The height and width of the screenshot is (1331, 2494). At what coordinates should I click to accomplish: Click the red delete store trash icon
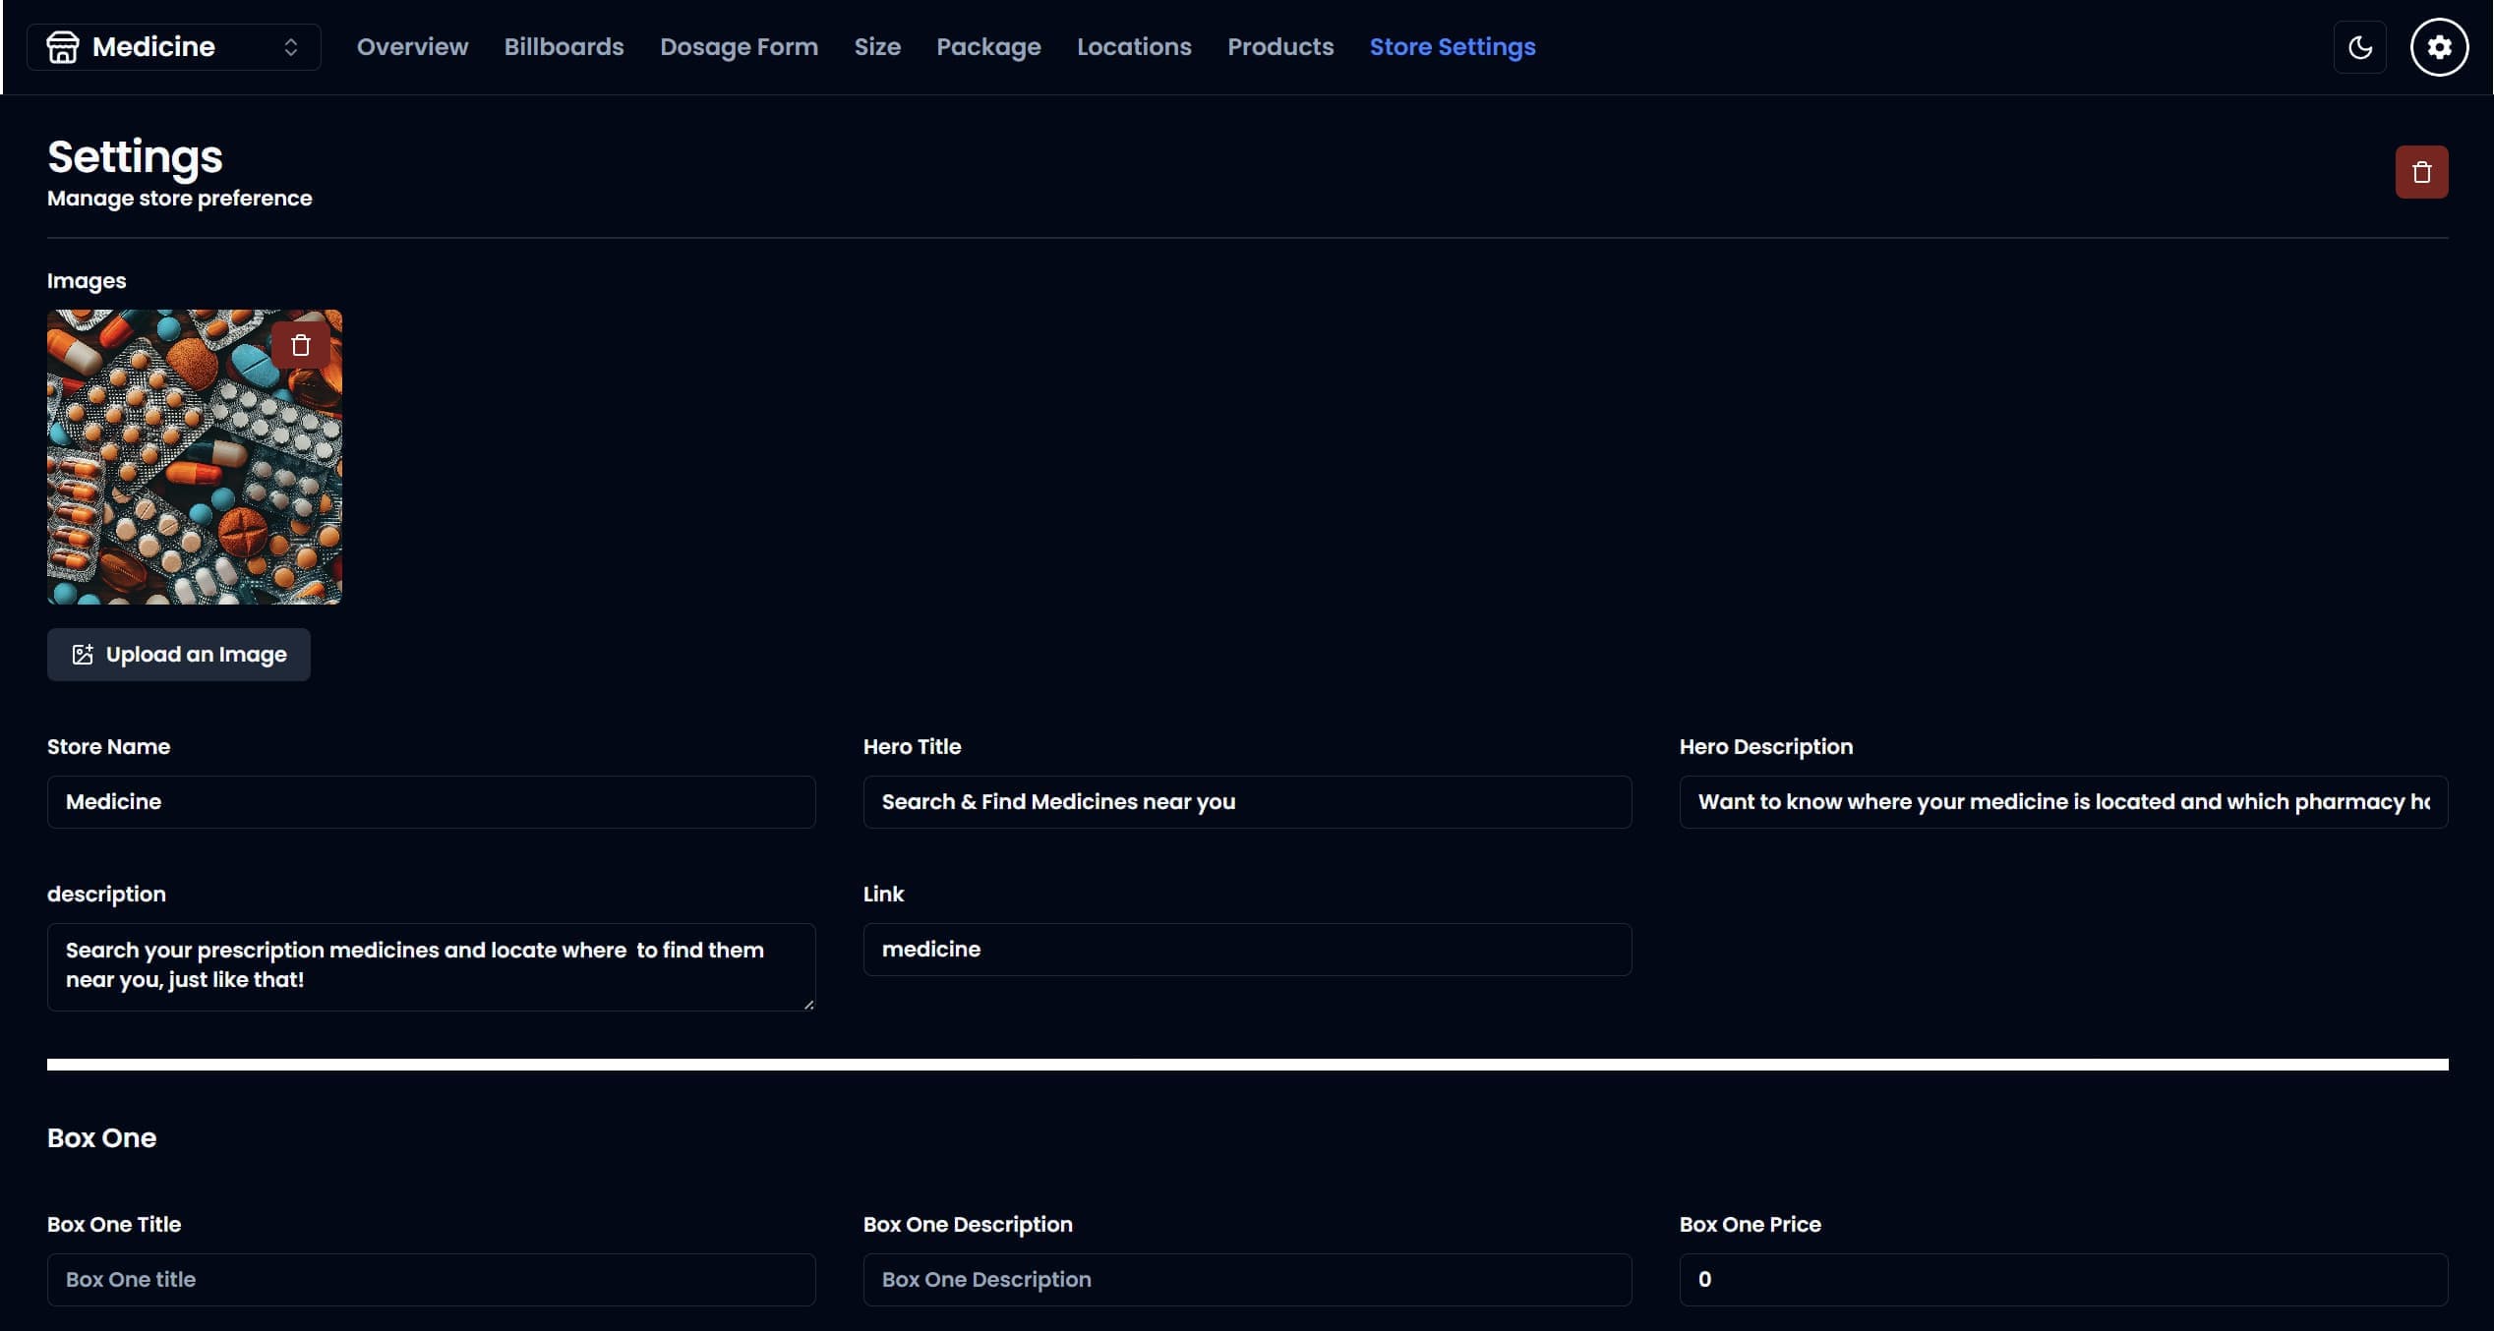click(x=2420, y=172)
